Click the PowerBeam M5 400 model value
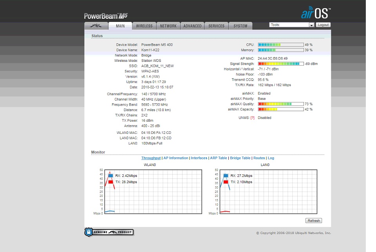 pos(157,45)
